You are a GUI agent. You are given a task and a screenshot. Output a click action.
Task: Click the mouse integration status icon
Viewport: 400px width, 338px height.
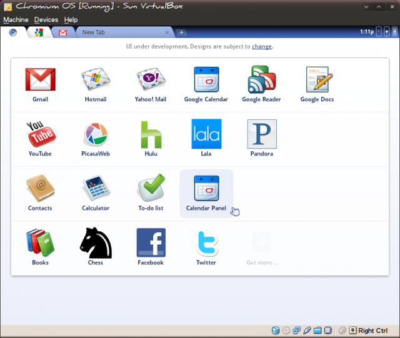tap(342, 331)
